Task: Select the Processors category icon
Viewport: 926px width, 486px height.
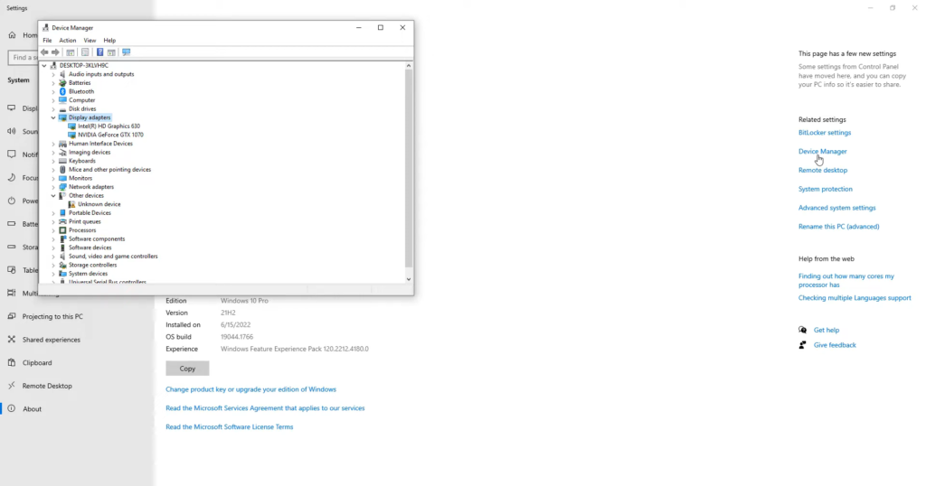Action: (x=62, y=230)
